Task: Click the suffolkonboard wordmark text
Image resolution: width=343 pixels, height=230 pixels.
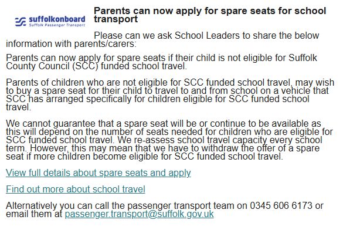Action: coord(57,19)
